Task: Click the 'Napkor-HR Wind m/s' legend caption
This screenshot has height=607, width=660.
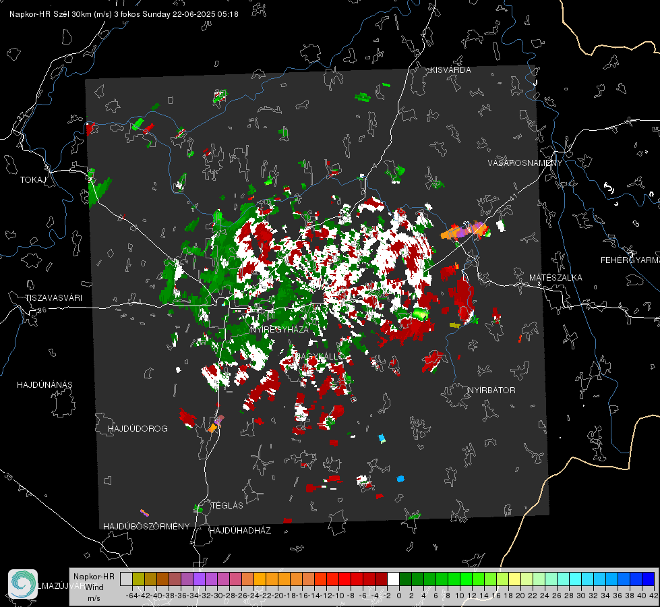Action: click(94, 587)
